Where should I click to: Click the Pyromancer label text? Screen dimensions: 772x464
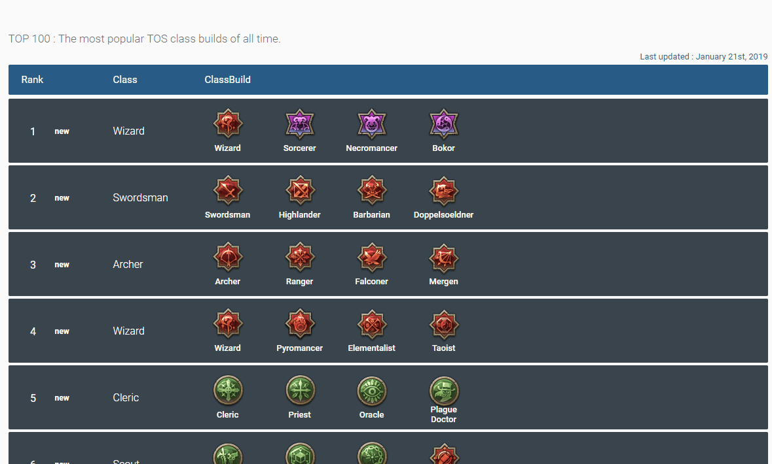(x=299, y=348)
